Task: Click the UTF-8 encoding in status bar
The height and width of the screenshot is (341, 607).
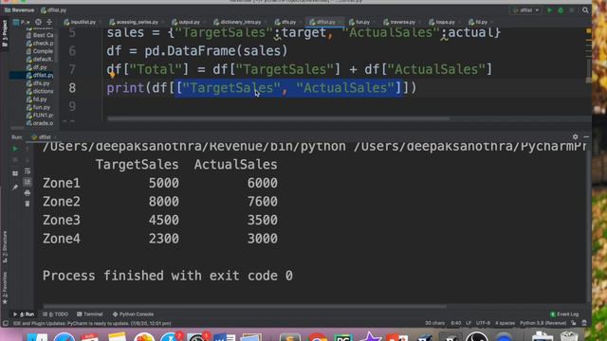Action: click(x=483, y=323)
